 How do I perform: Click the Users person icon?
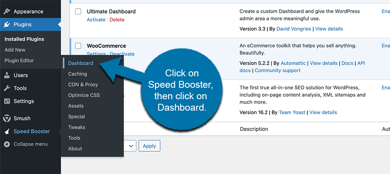[x=7, y=75]
